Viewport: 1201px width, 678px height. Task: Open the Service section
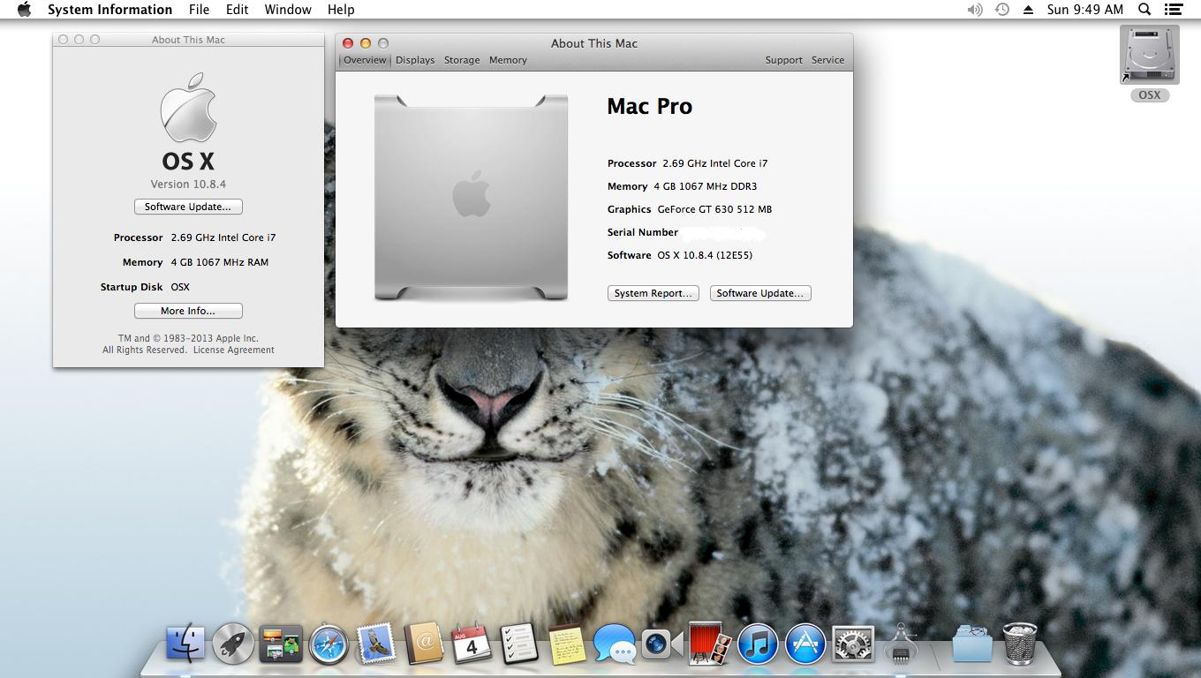coord(828,60)
